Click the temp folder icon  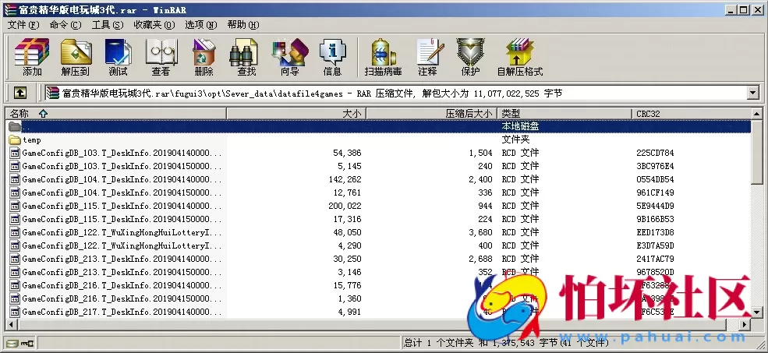[15, 139]
